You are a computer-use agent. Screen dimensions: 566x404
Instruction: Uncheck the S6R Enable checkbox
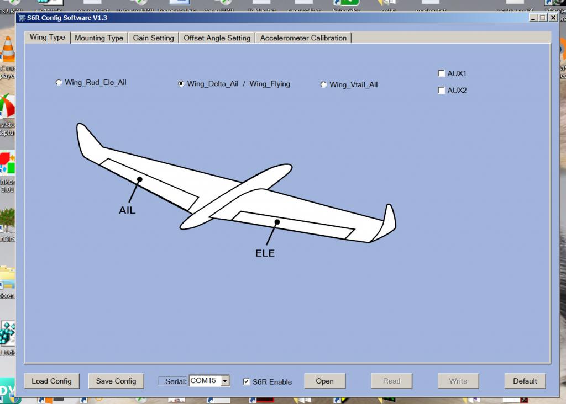[246, 382]
